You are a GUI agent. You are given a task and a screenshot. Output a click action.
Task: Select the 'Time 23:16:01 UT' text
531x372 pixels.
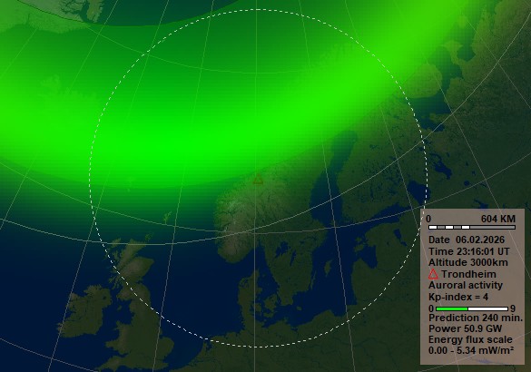click(468, 251)
